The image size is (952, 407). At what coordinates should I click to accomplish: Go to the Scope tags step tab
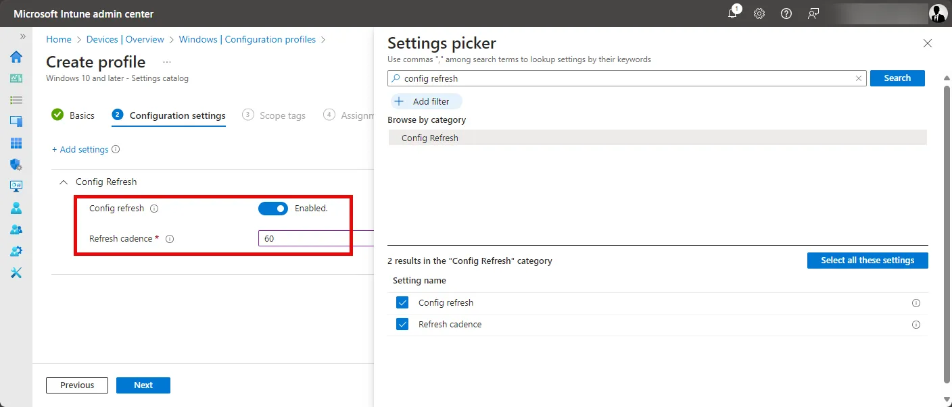point(274,115)
